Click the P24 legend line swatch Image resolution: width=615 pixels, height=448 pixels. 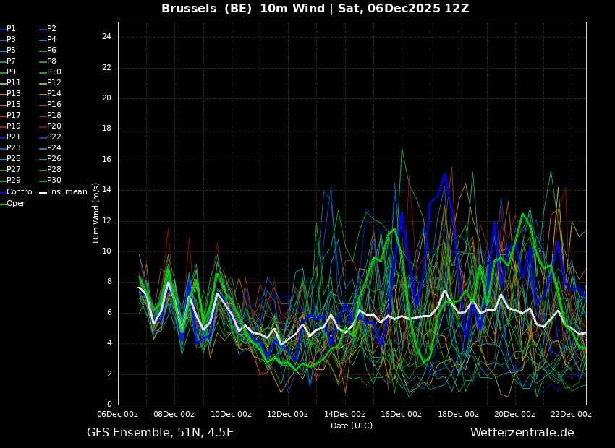tap(43, 148)
